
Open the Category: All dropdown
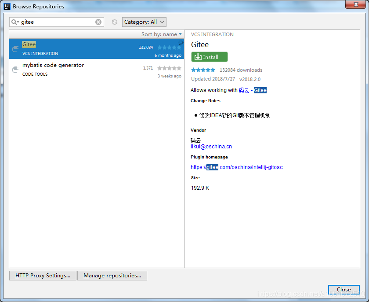[144, 22]
